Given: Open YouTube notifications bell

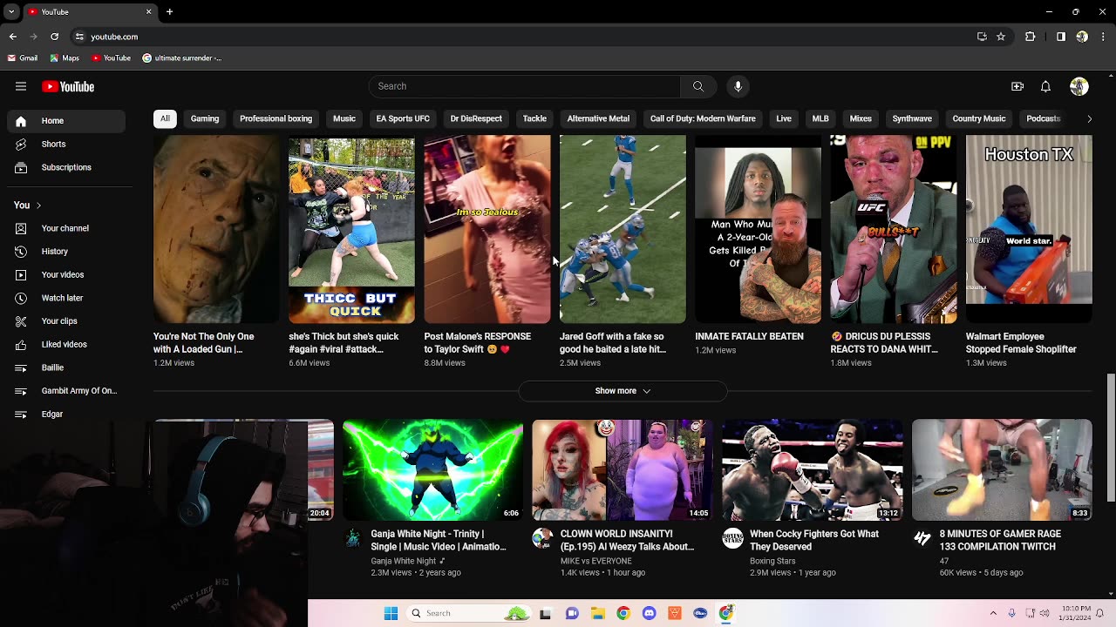Looking at the screenshot, I should click(1045, 86).
